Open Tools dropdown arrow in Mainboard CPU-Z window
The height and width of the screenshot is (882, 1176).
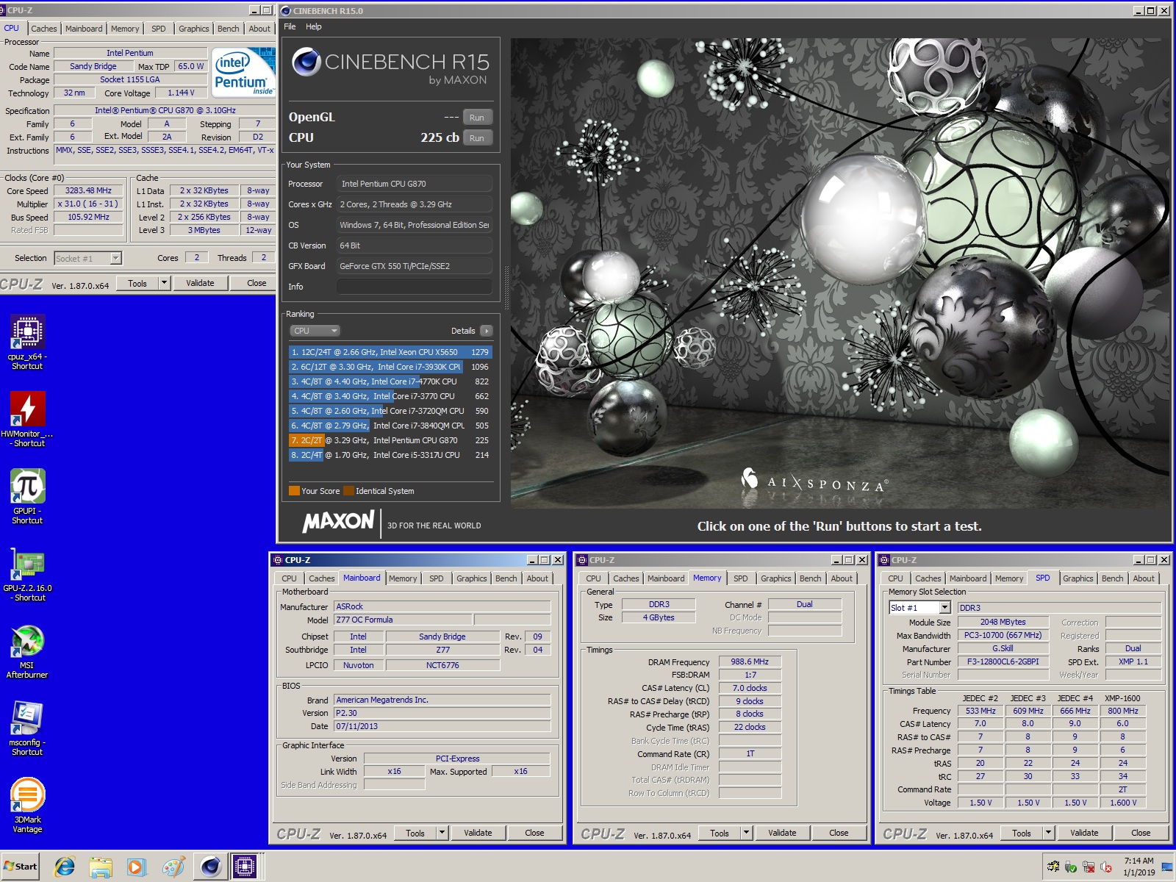[x=442, y=833]
